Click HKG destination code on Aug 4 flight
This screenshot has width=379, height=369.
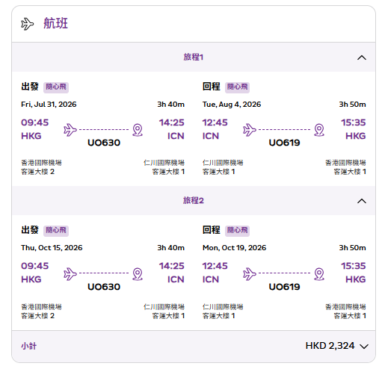point(356,136)
